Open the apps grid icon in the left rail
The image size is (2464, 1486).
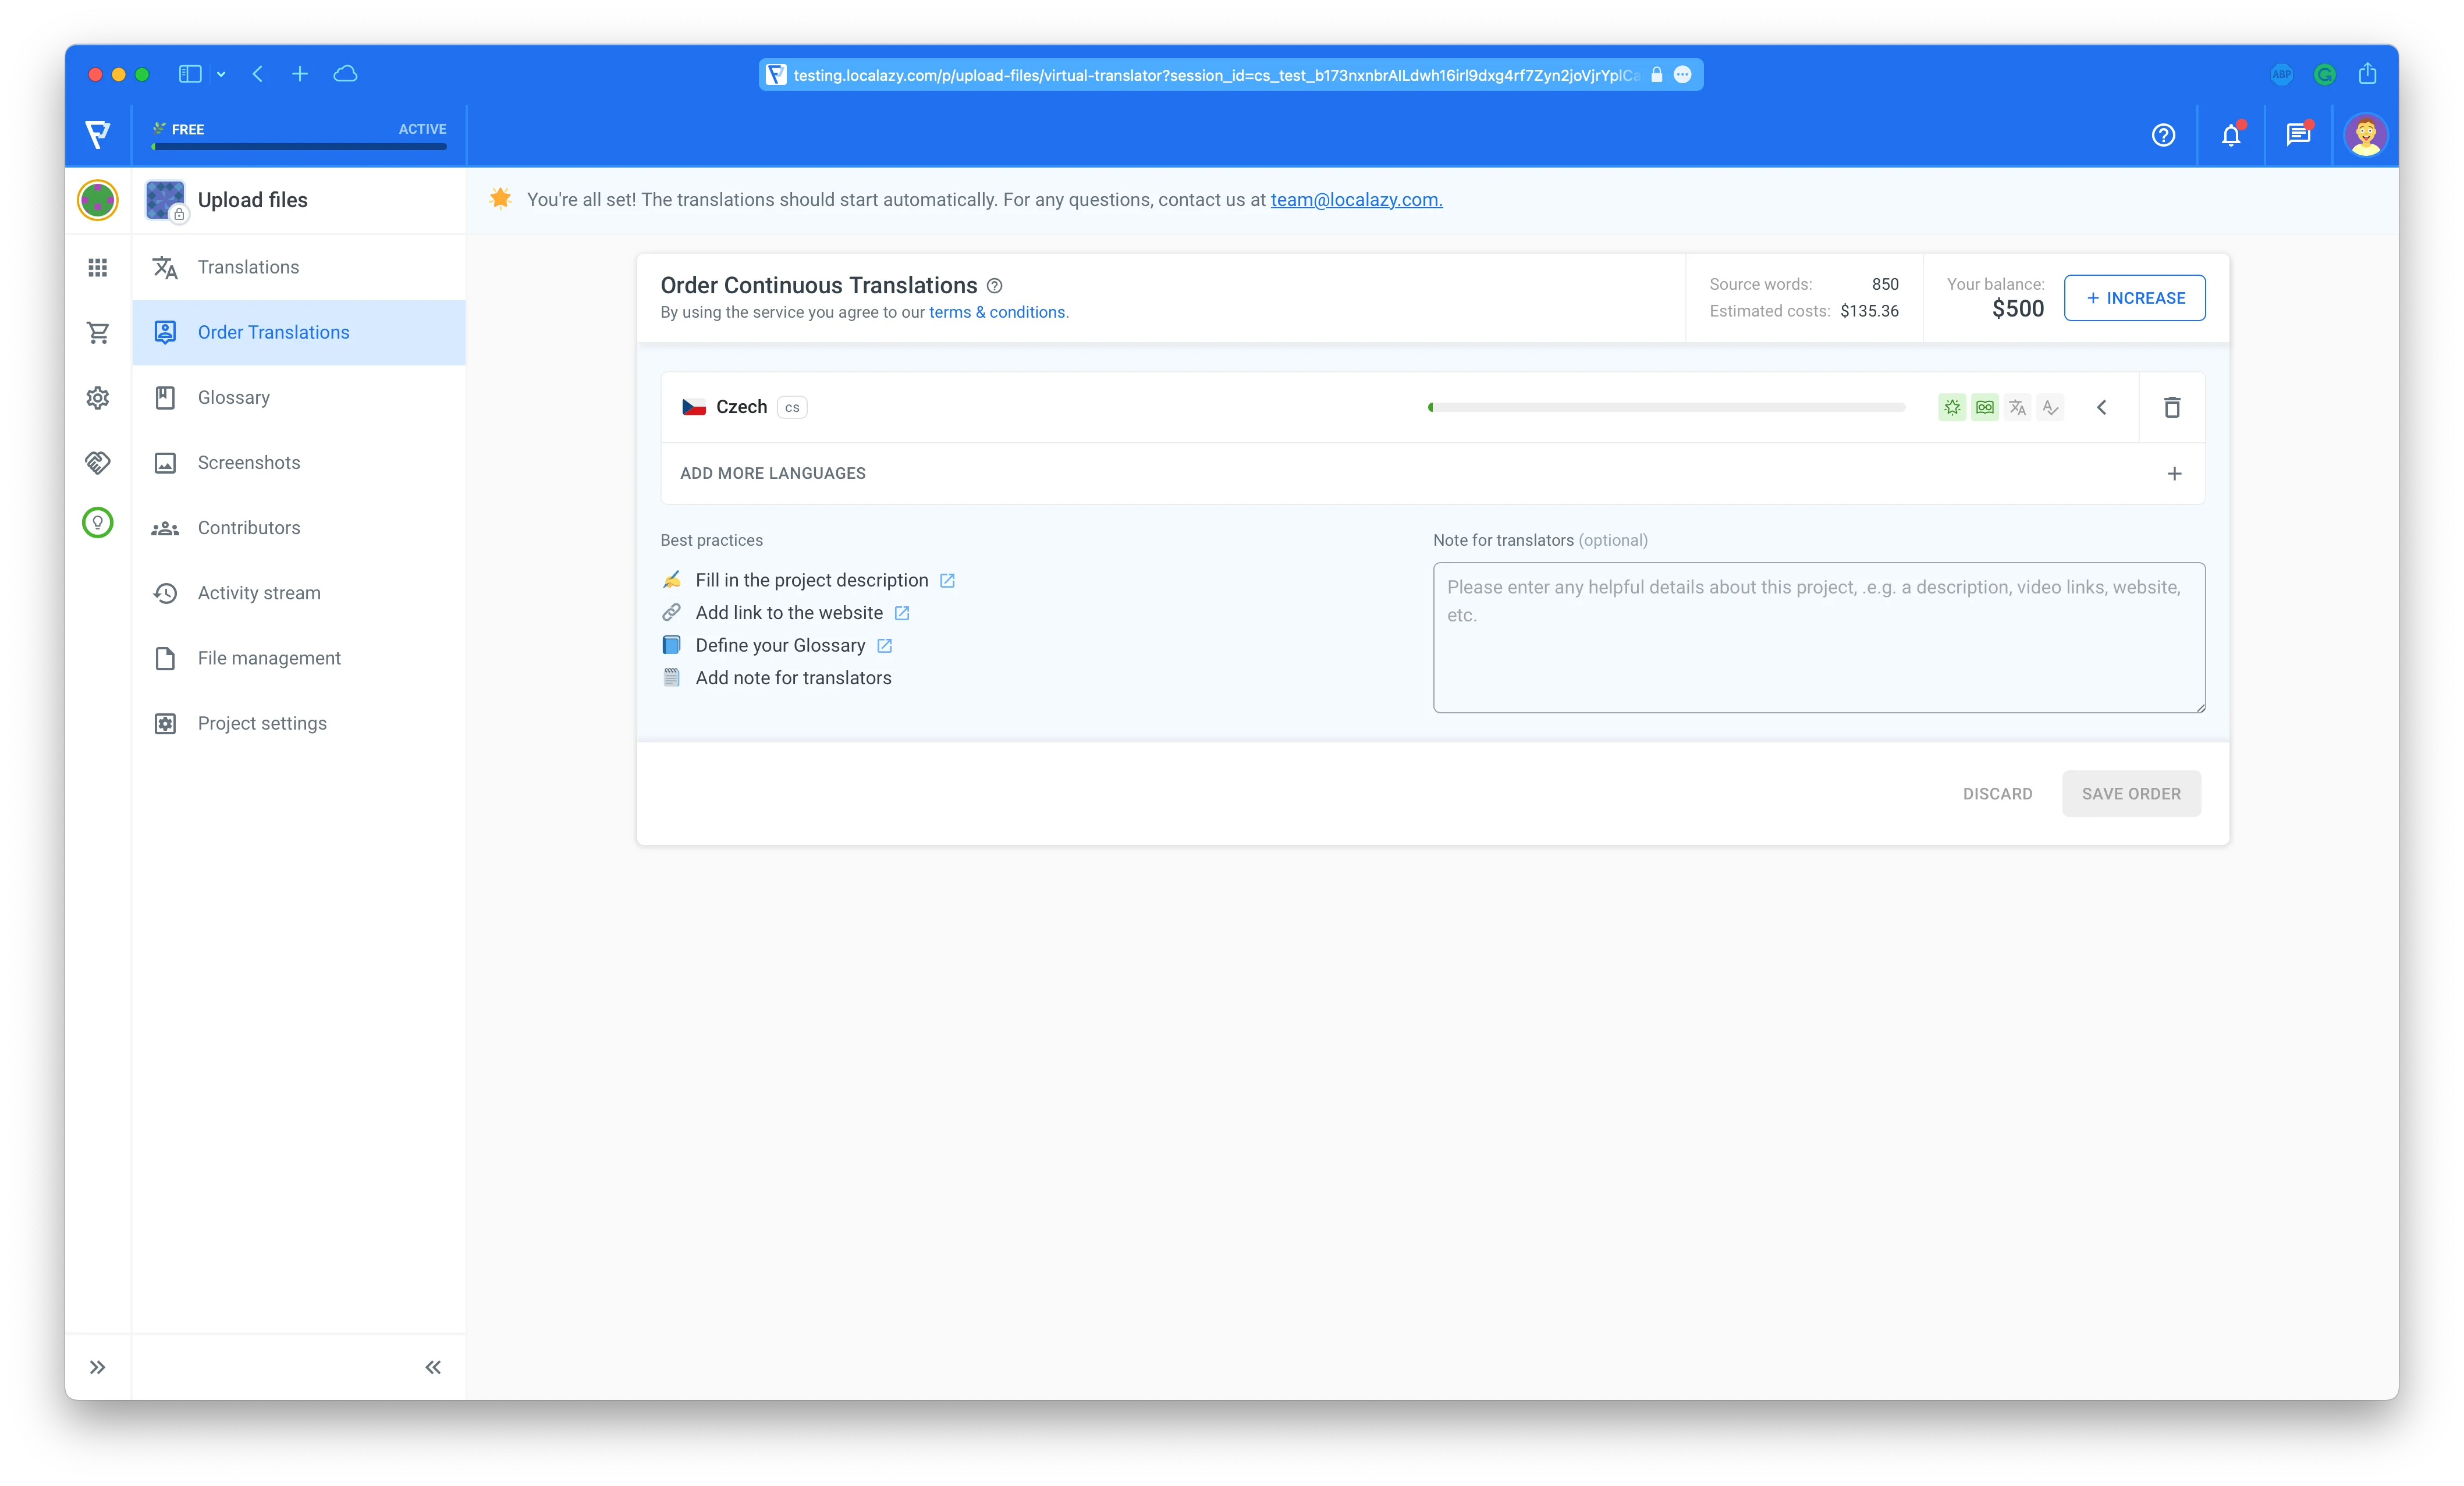point(97,267)
